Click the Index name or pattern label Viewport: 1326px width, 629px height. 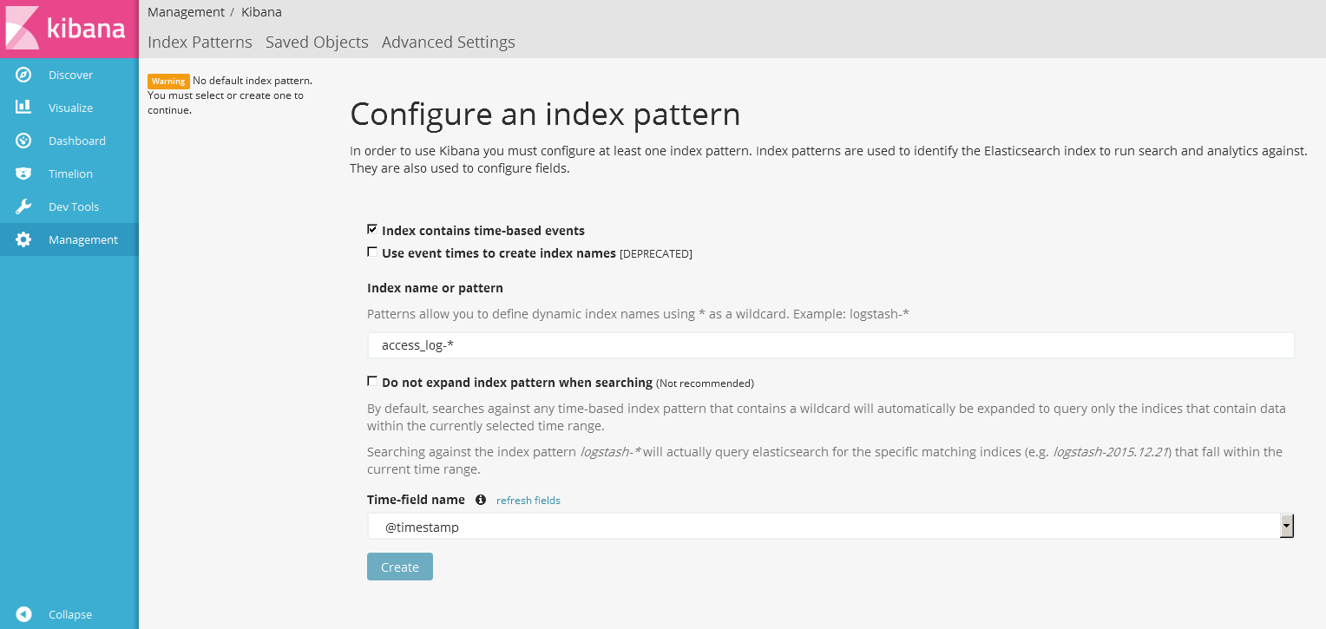(435, 288)
